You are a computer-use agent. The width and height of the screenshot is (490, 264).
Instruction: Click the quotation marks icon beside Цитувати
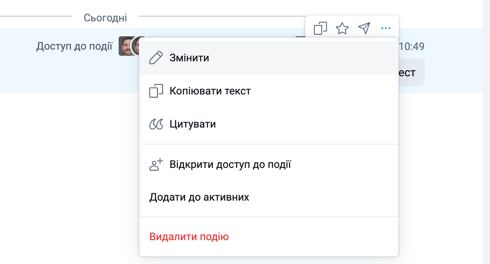(156, 124)
